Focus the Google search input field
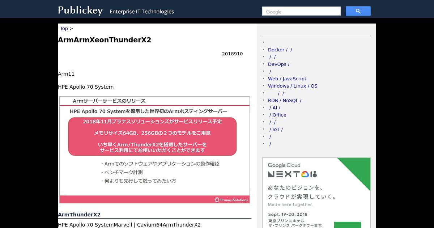This screenshot has height=228, width=434. [301, 11]
